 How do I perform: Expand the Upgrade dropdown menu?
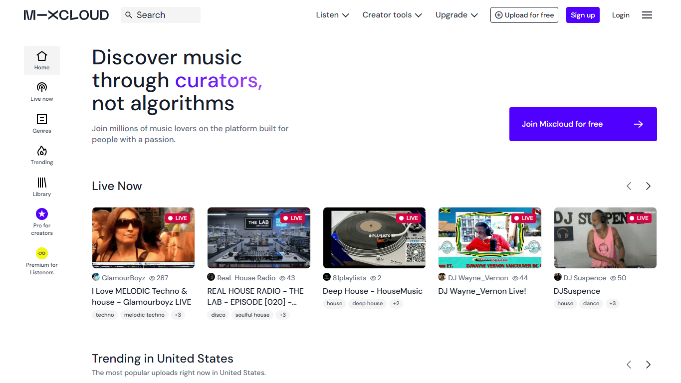(x=456, y=15)
